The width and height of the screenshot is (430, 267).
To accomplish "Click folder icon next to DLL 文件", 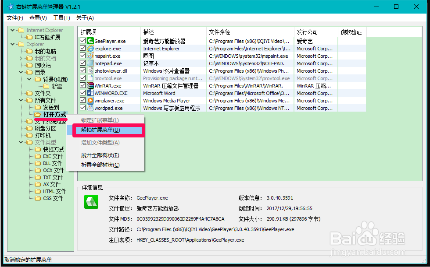I will click(x=38, y=163).
